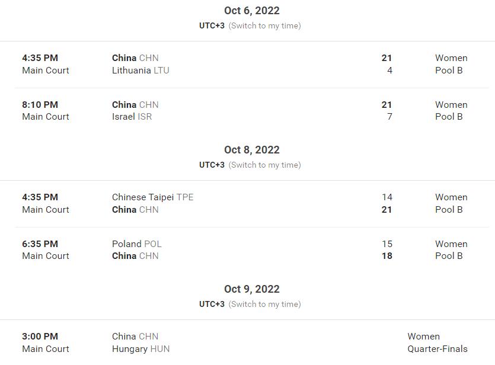This screenshot has height=365, width=495.
Task: Open the Lithuania LTU team link
Action: (x=140, y=70)
